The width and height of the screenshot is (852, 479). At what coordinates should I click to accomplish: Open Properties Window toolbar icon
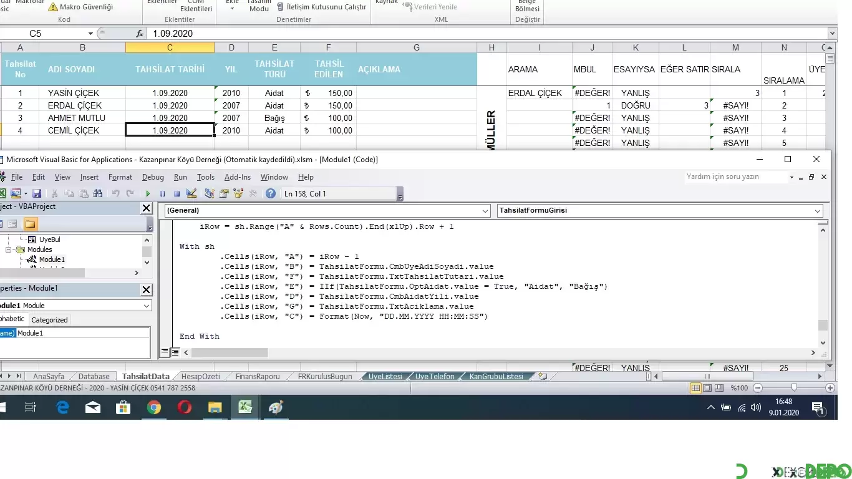tap(223, 193)
